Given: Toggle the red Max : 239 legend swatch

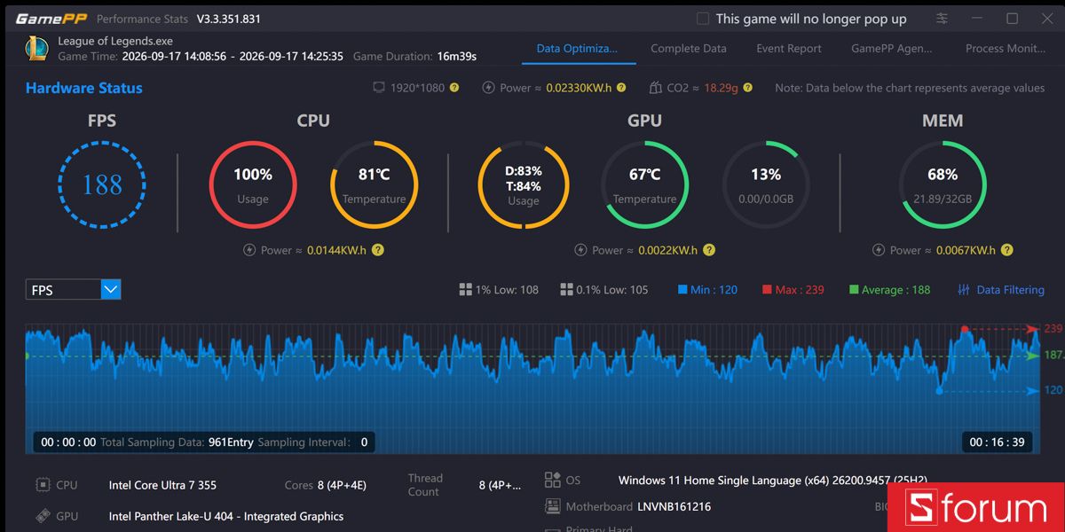Looking at the screenshot, I should (767, 290).
